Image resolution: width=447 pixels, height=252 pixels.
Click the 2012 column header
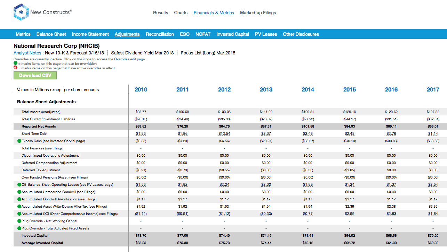(x=224, y=89)
